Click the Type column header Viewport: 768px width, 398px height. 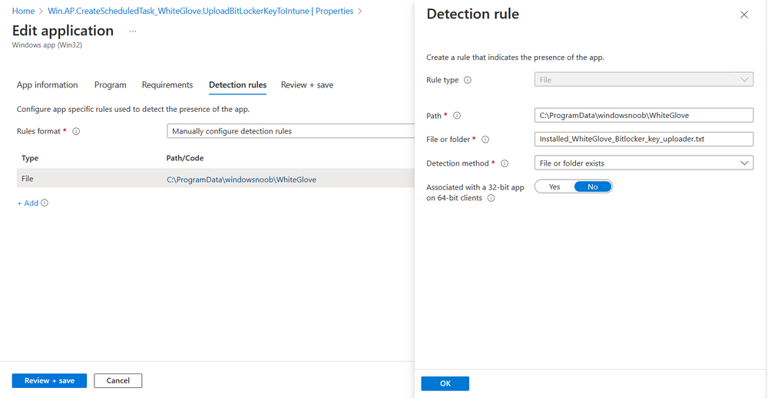click(30, 158)
